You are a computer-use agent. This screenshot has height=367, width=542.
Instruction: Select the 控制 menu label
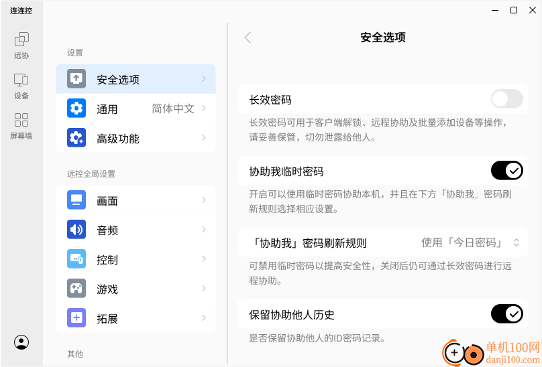tap(107, 260)
